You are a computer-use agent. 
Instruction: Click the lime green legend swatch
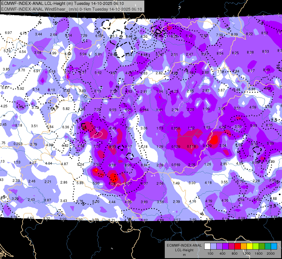[256, 246]
